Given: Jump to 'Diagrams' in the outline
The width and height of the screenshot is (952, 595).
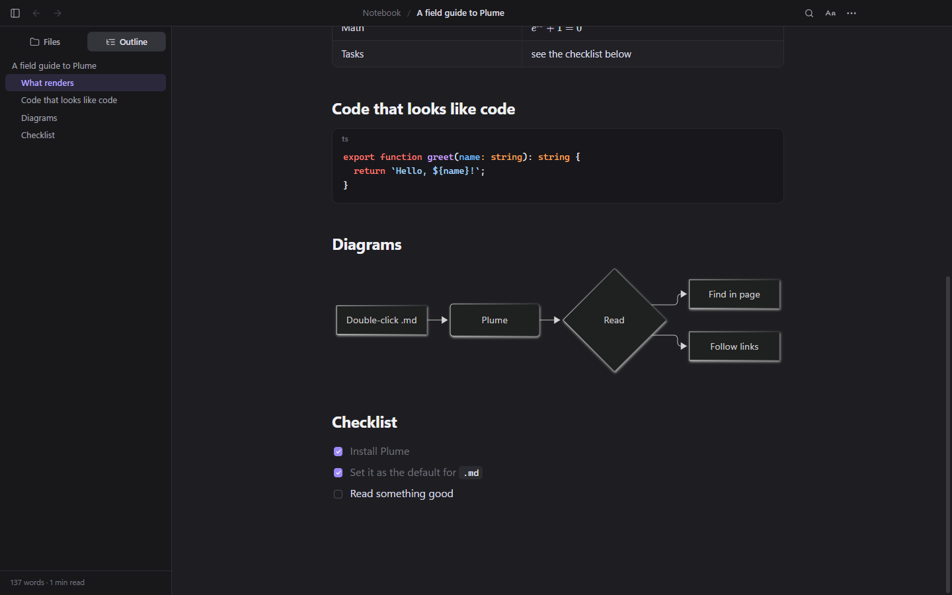Looking at the screenshot, I should click(x=85, y=118).
